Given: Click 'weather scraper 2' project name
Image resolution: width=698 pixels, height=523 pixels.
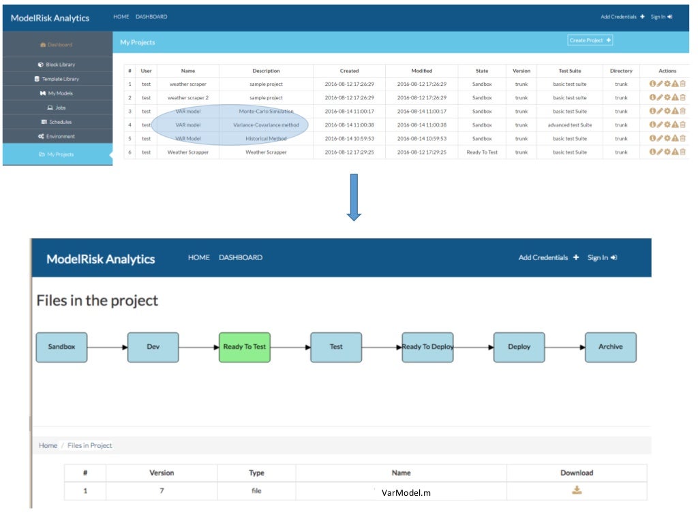Looking at the screenshot, I should pyautogui.click(x=188, y=97).
